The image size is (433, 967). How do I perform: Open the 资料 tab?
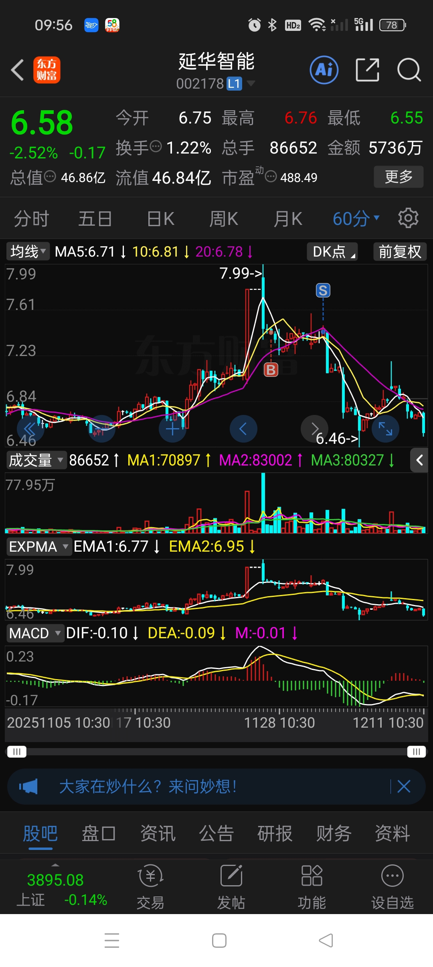tap(392, 834)
